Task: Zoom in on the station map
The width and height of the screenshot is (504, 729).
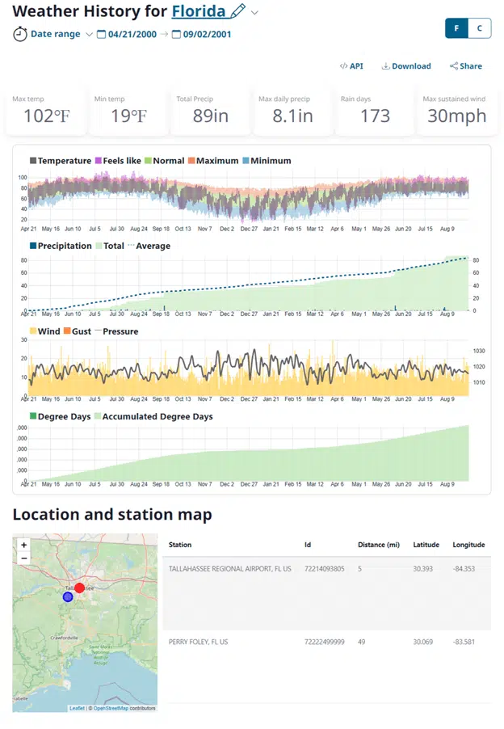Action: pos(24,546)
